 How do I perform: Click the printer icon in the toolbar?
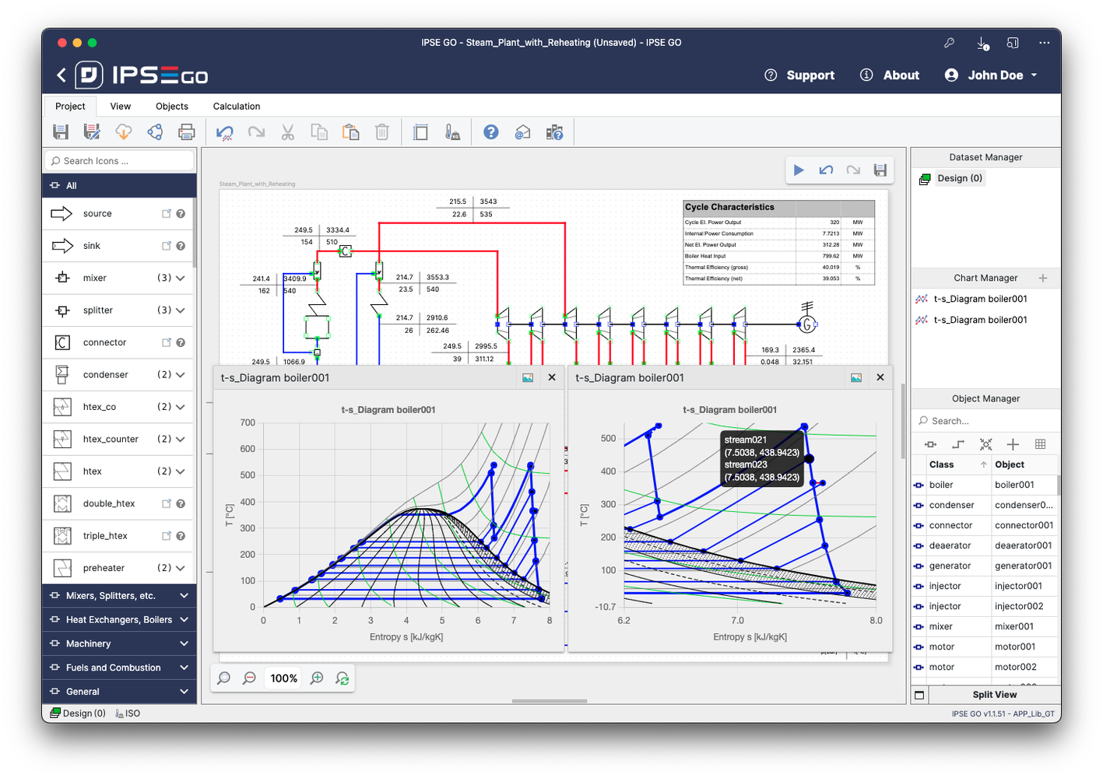pyautogui.click(x=187, y=132)
